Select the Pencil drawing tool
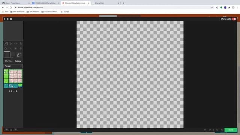The width and height of the screenshot is (240, 135). [6, 43]
